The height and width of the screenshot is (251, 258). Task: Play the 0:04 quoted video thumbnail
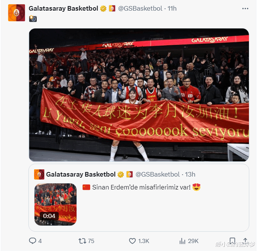point(55,204)
